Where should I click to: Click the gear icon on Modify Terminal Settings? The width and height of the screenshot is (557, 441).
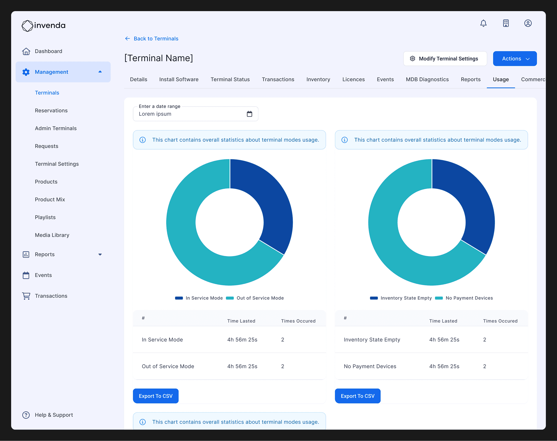[x=412, y=59]
